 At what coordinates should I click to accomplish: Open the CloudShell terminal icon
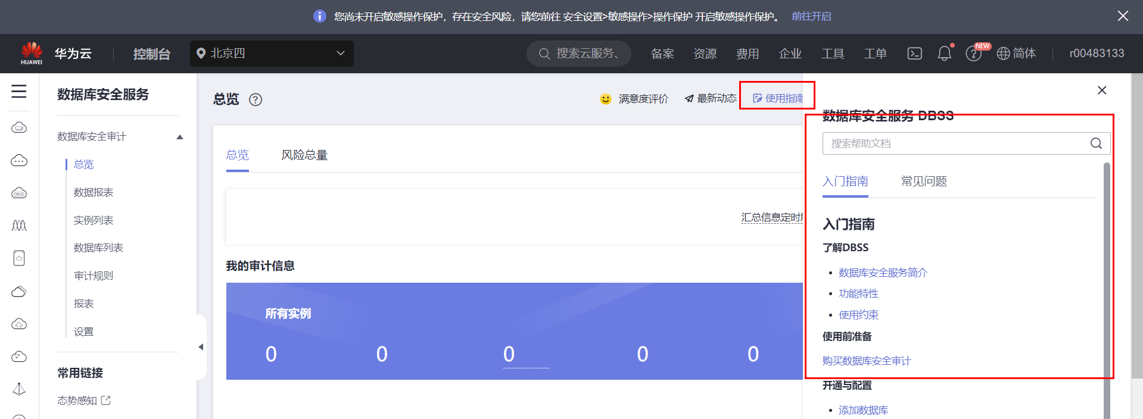914,54
